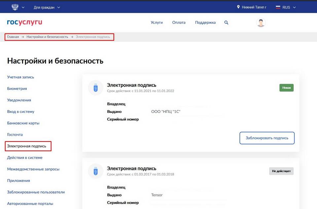This screenshot has width=317, height=209.
Task: Click the user profile avatar
Action: coord(261,23)
